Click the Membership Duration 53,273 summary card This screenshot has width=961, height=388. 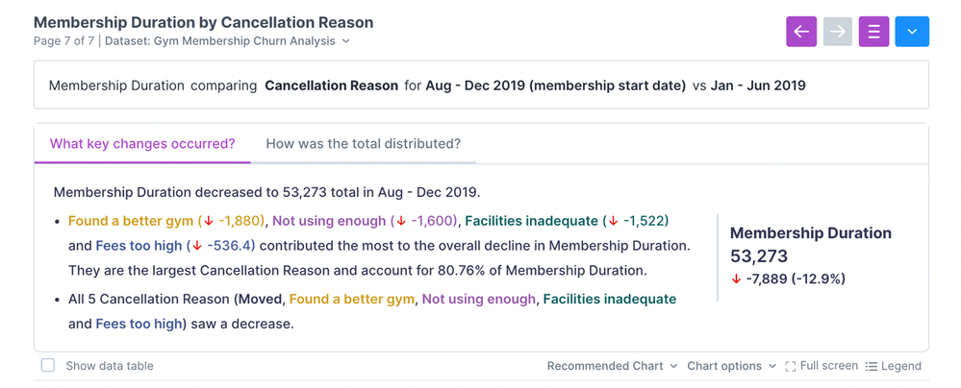click(x=811, y=255)
